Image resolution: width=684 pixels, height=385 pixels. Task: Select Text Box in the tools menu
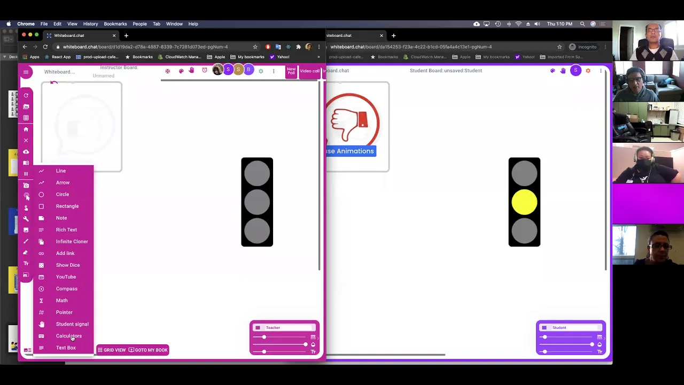(63, 348)
